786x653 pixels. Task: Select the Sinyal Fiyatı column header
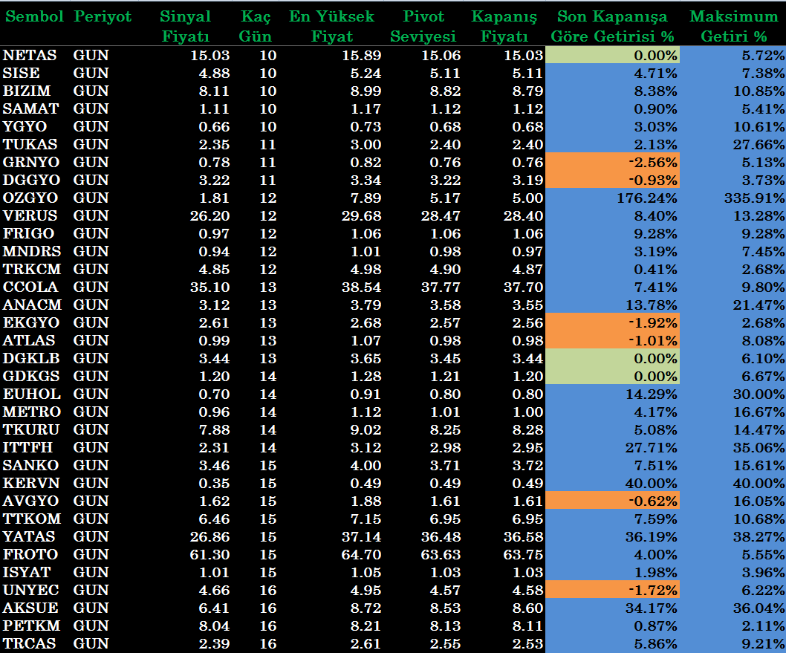[x=185, y=27]
